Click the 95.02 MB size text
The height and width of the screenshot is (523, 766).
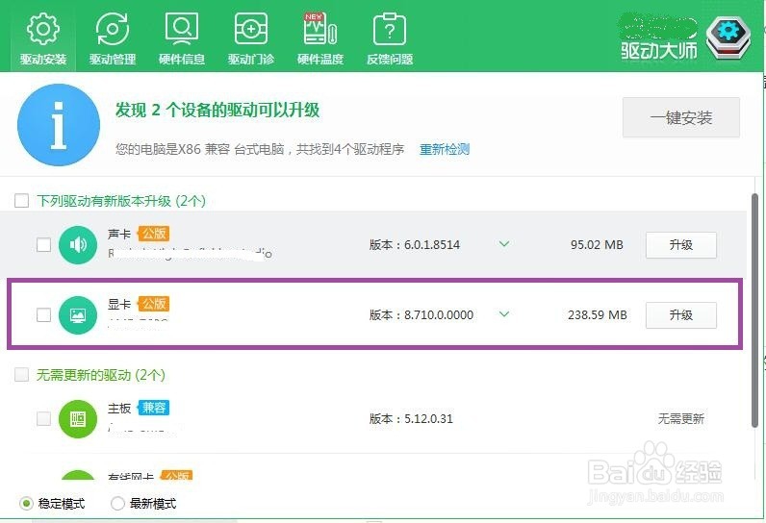[x=597, y=245]
